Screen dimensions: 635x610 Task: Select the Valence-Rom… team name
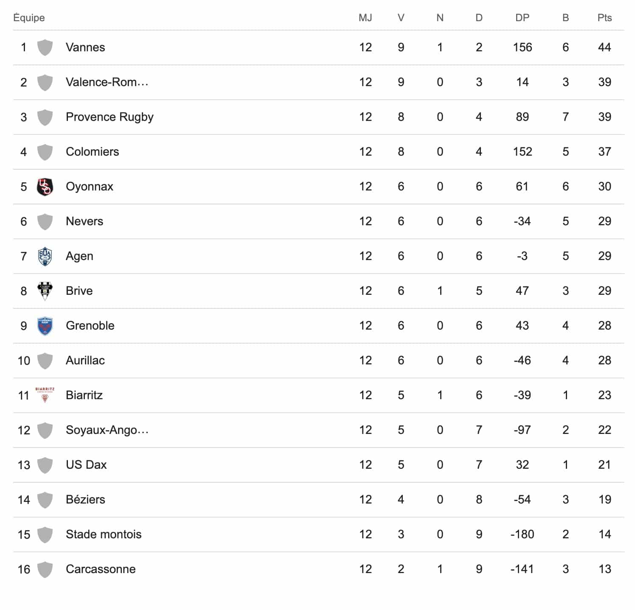[x=107, y=82]
